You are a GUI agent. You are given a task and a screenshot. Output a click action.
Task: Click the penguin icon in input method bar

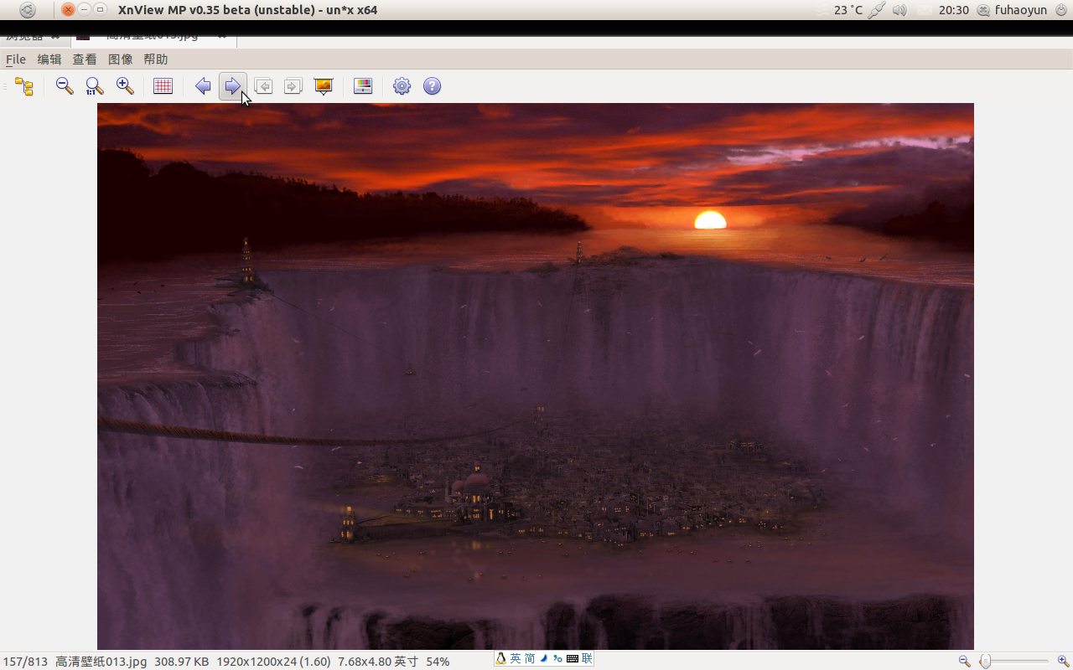[x=501, y=659]
